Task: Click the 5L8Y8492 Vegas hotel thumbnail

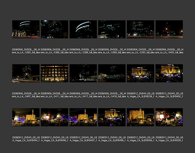Action: coord(169,73)
